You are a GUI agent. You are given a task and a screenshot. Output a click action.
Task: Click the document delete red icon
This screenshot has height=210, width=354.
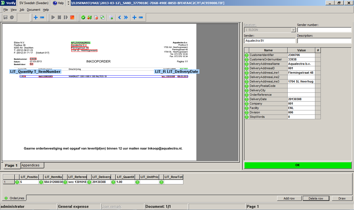click(96, 17)
